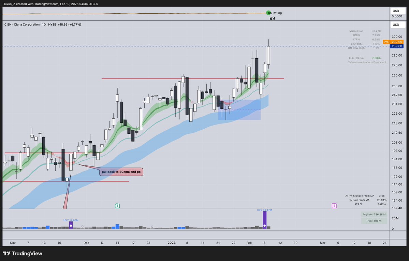This screenshot has height=261, width=409.
Task: Click the Off 52W High 1.3% row
Action: [364, 48]
